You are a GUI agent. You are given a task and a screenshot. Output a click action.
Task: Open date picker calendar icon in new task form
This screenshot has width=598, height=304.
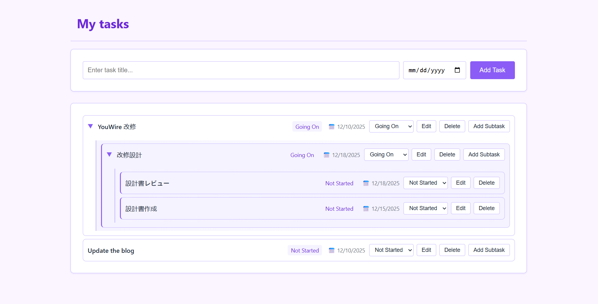pos(457,70)
